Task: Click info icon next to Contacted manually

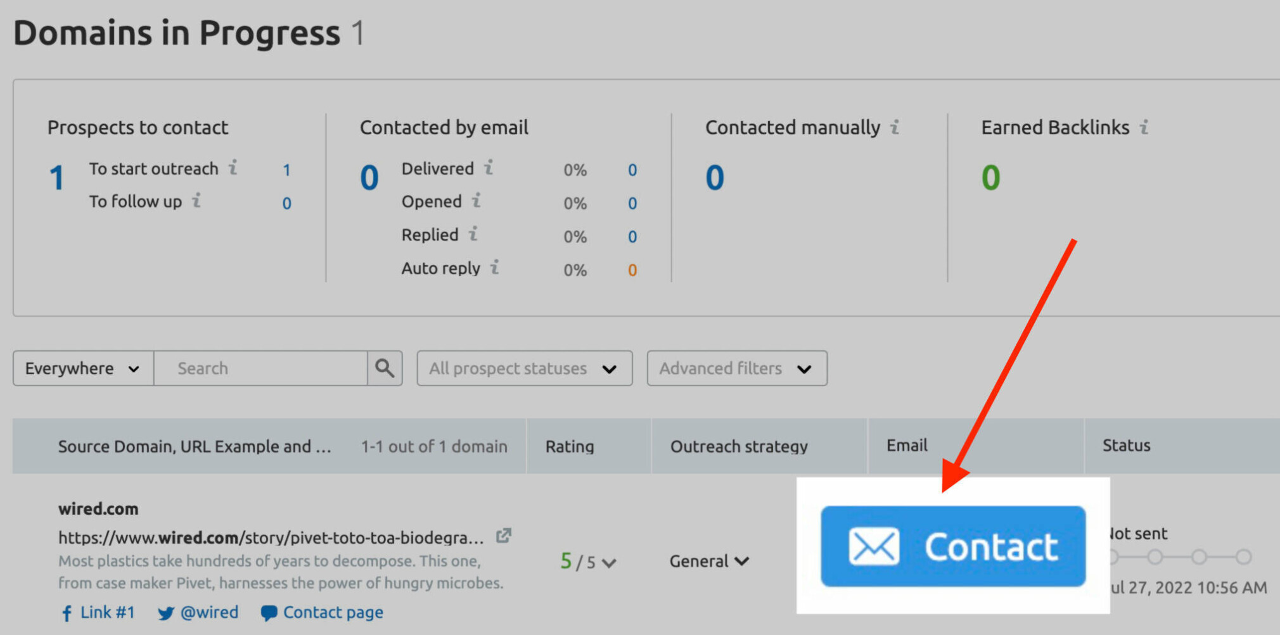Action: coord(895,127)
